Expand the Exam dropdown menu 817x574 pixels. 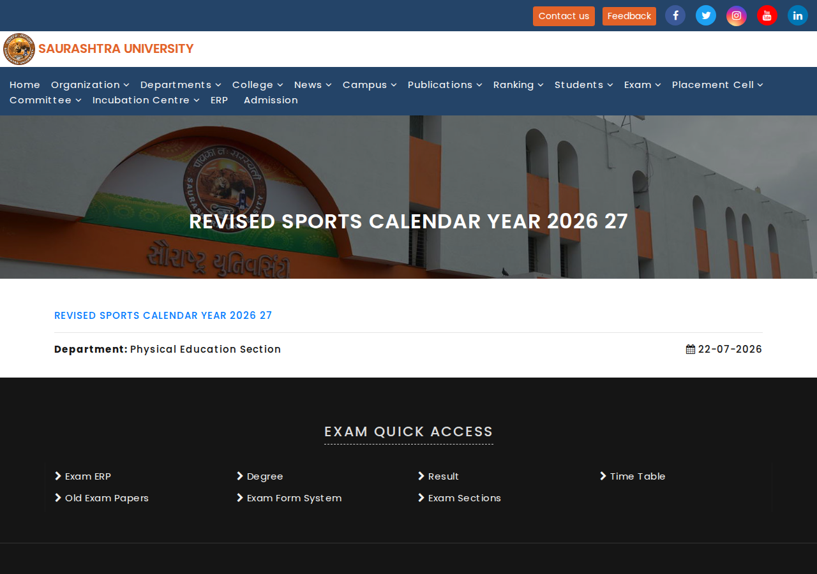pos(643,85)
